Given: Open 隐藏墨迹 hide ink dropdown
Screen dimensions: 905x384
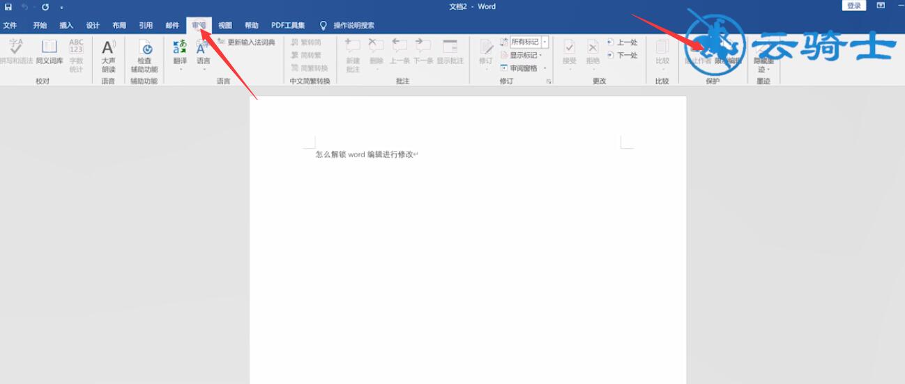Looking at the screenshot, I should [763, 55].
